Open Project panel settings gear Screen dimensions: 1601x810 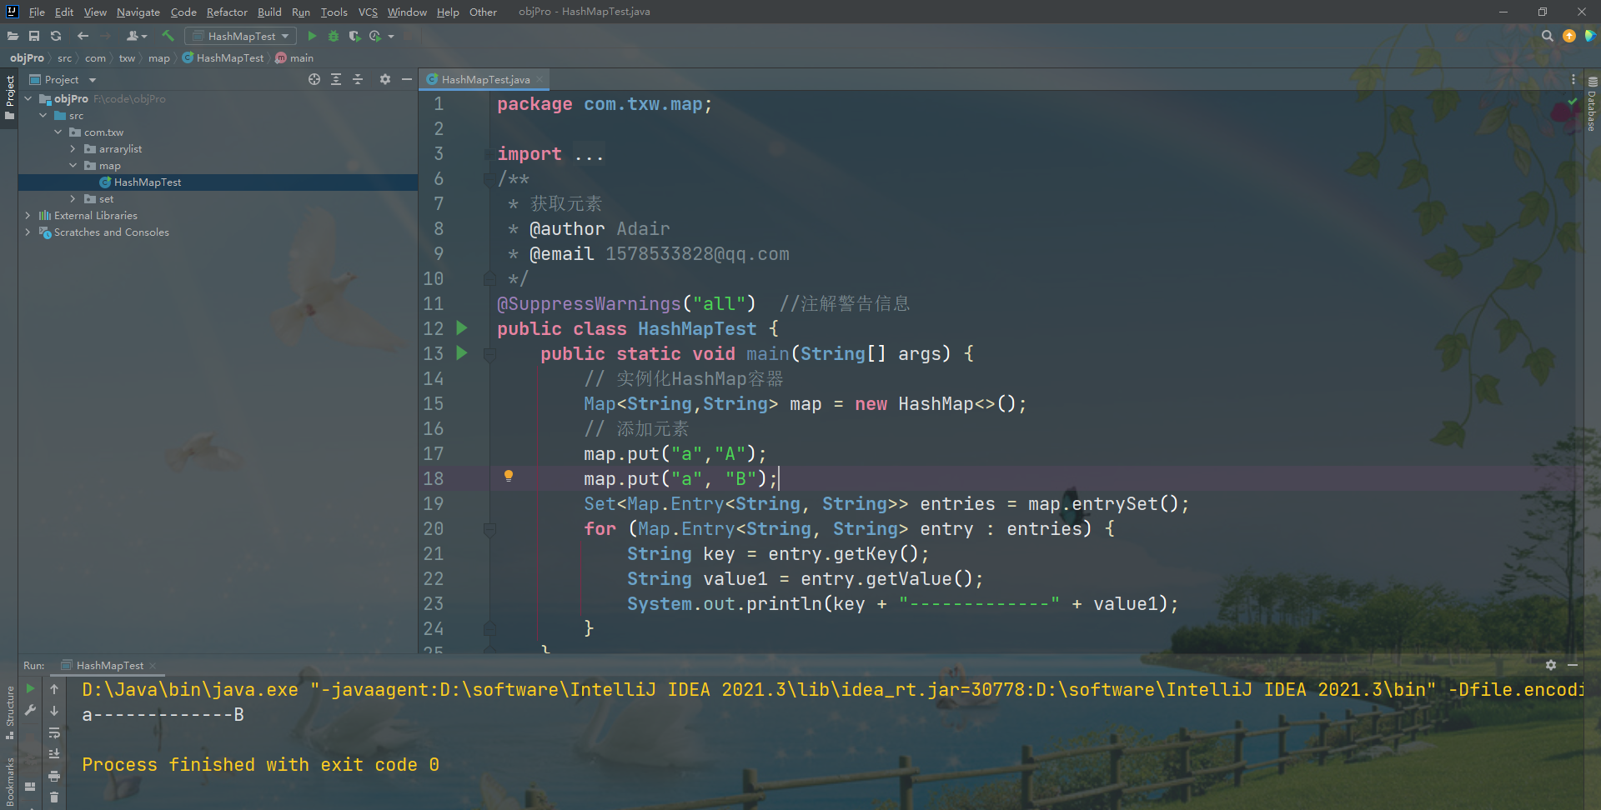[384, 79]
